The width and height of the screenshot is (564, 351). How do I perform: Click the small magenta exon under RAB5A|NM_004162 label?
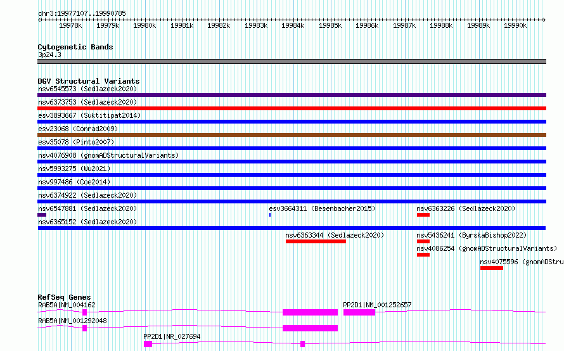[x=84, y=312]
